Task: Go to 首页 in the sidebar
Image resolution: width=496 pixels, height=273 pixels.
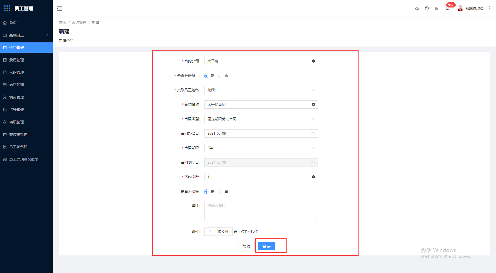Action: pos(26,23)
